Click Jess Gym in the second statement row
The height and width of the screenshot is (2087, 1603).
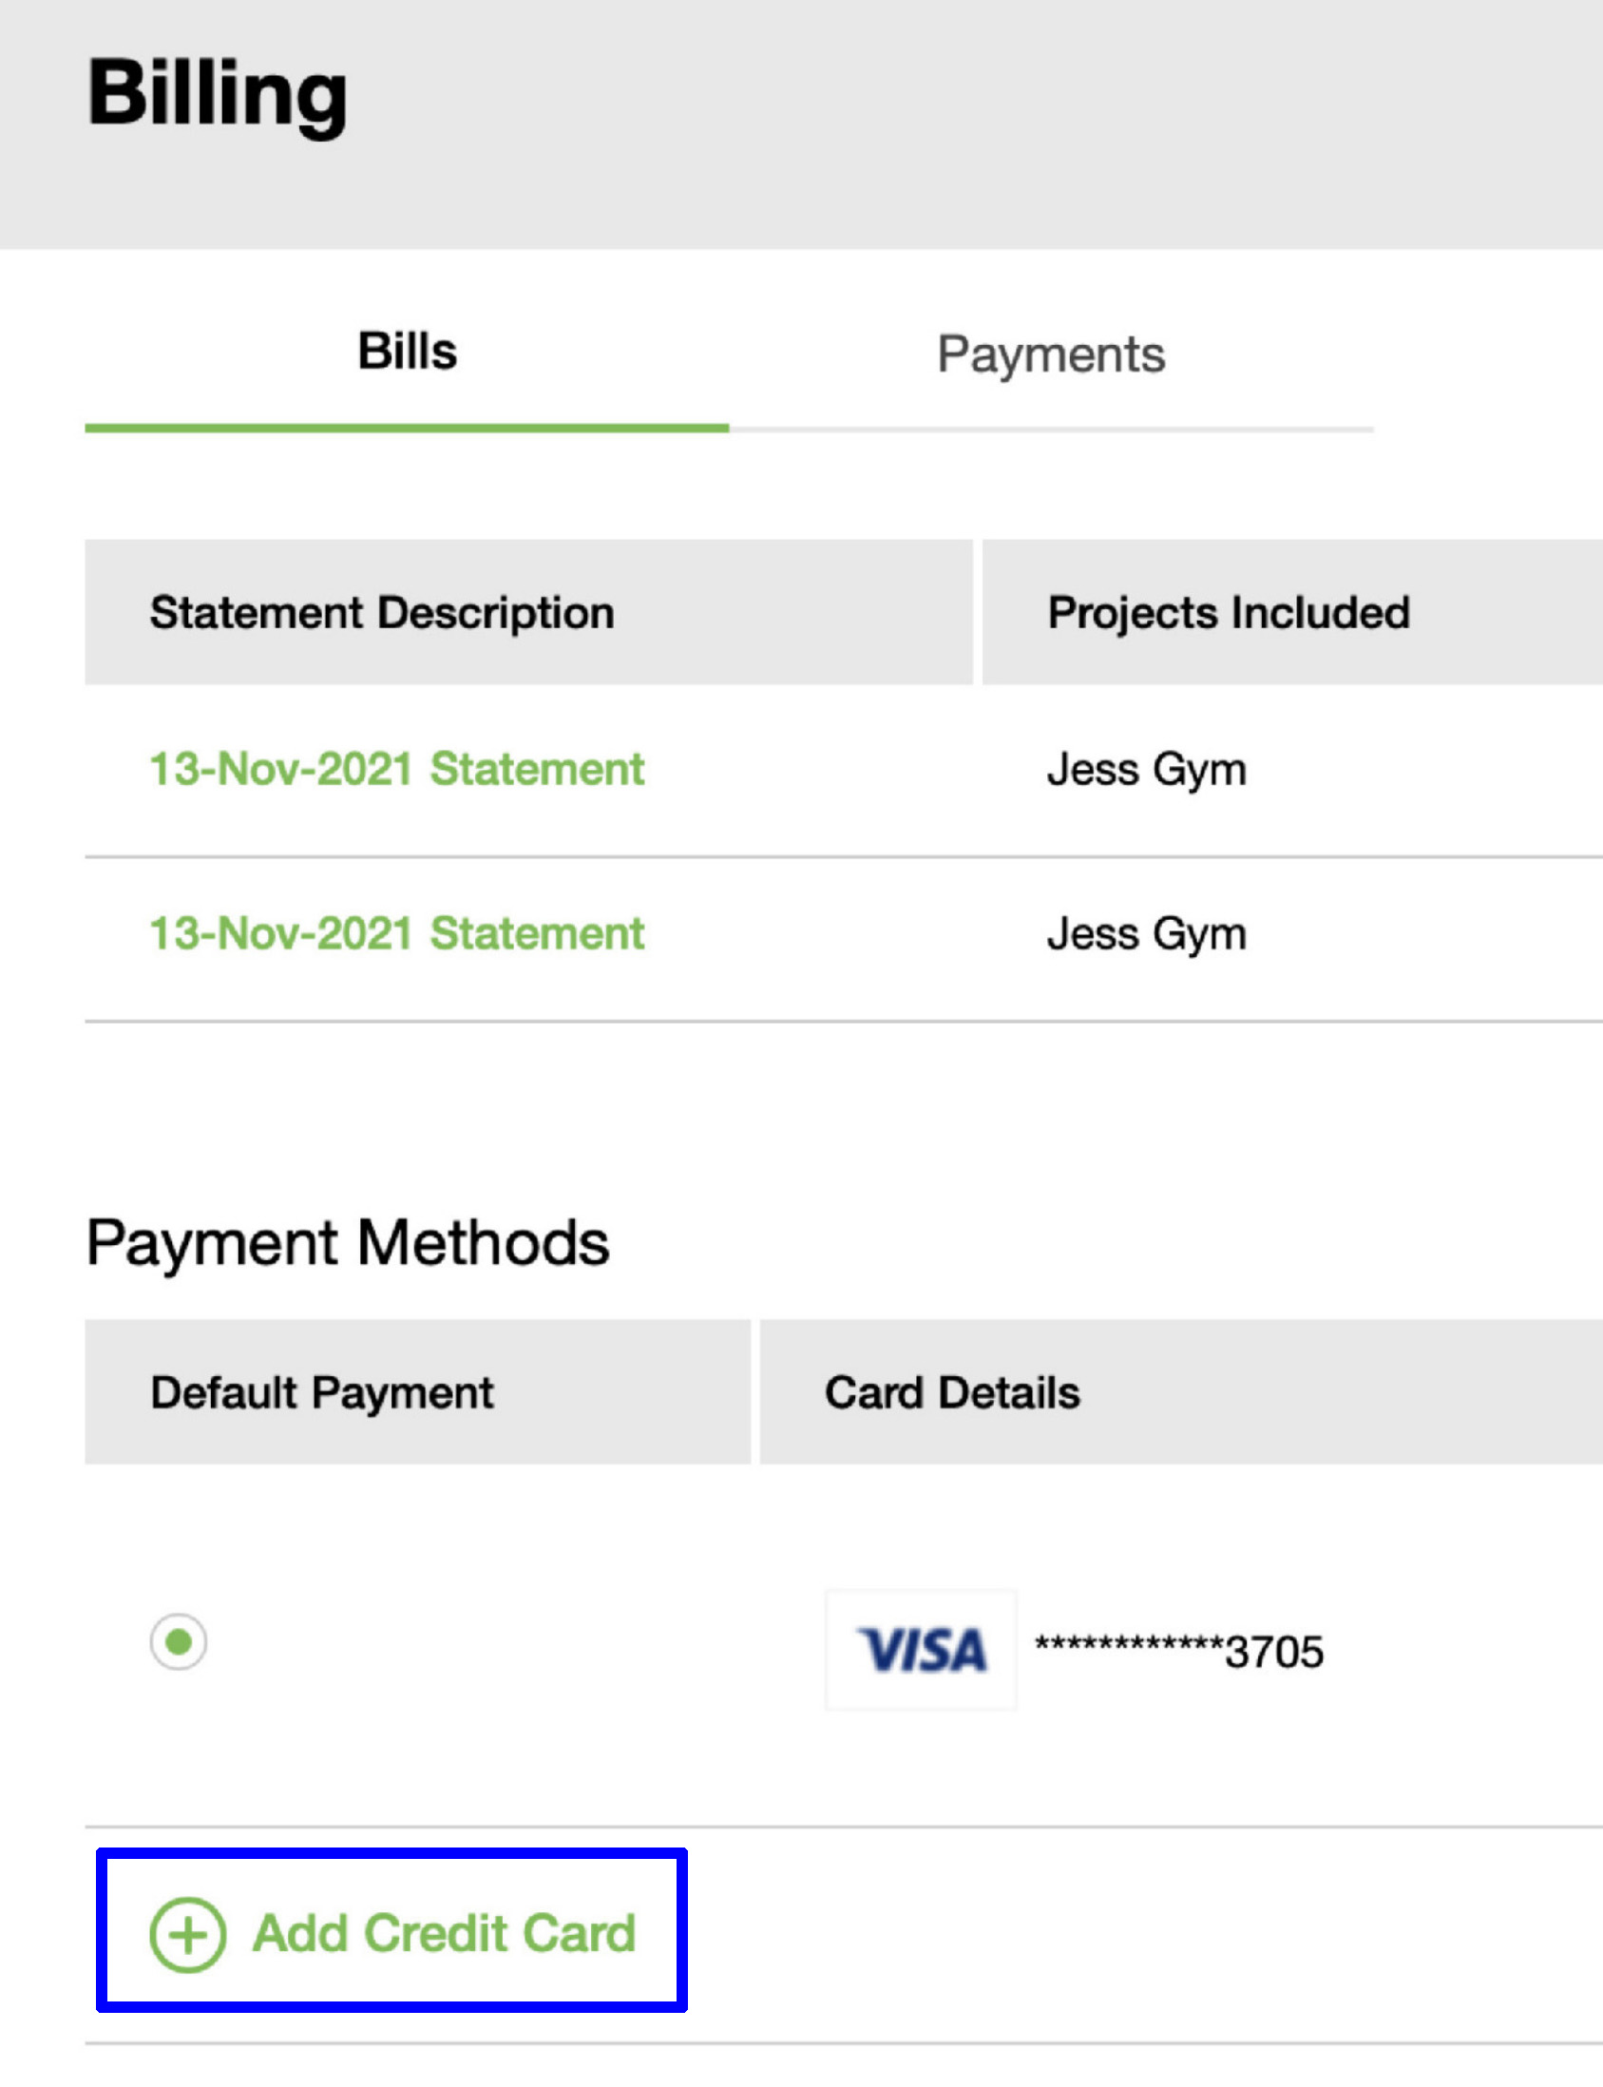1146,933
